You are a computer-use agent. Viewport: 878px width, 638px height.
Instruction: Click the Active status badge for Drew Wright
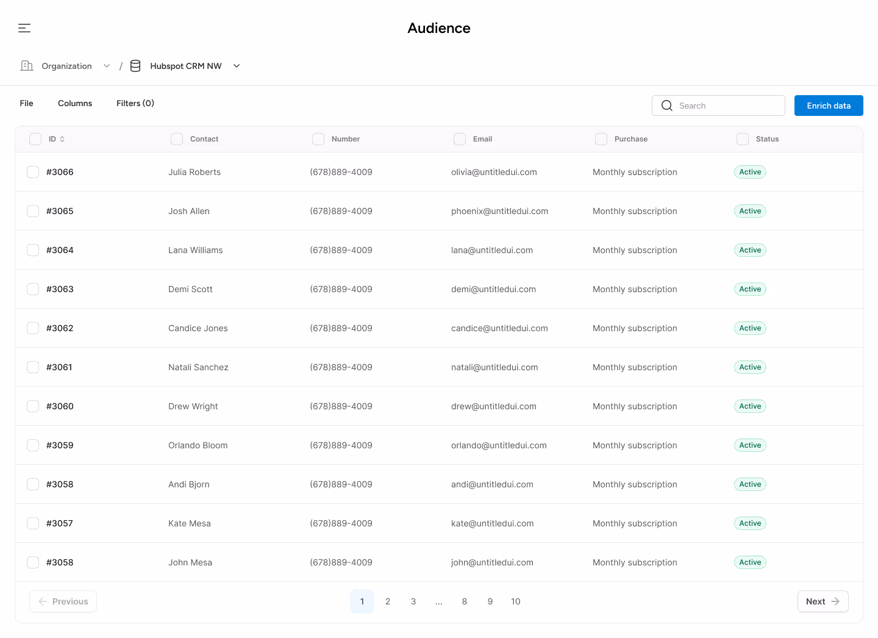[x=750, y=406]
